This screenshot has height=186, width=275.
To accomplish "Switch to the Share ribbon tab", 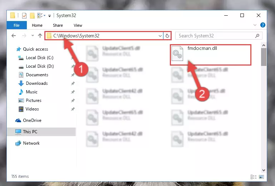I will [58, 25].
